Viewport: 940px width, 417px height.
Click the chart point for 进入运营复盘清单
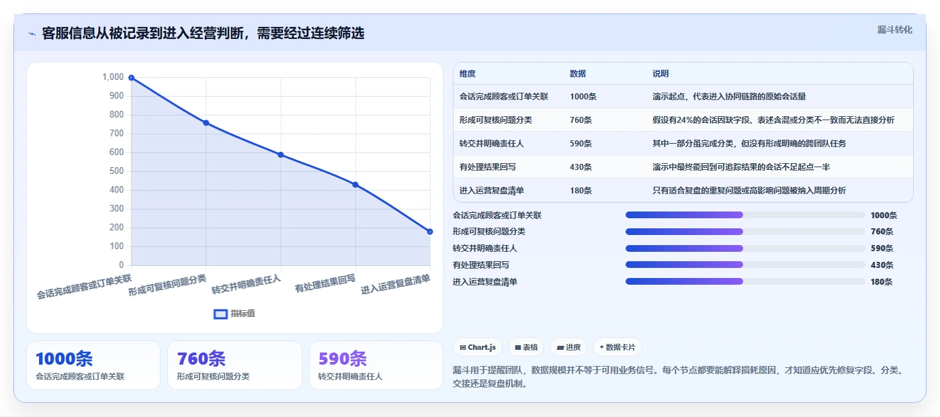pos(430,232)
